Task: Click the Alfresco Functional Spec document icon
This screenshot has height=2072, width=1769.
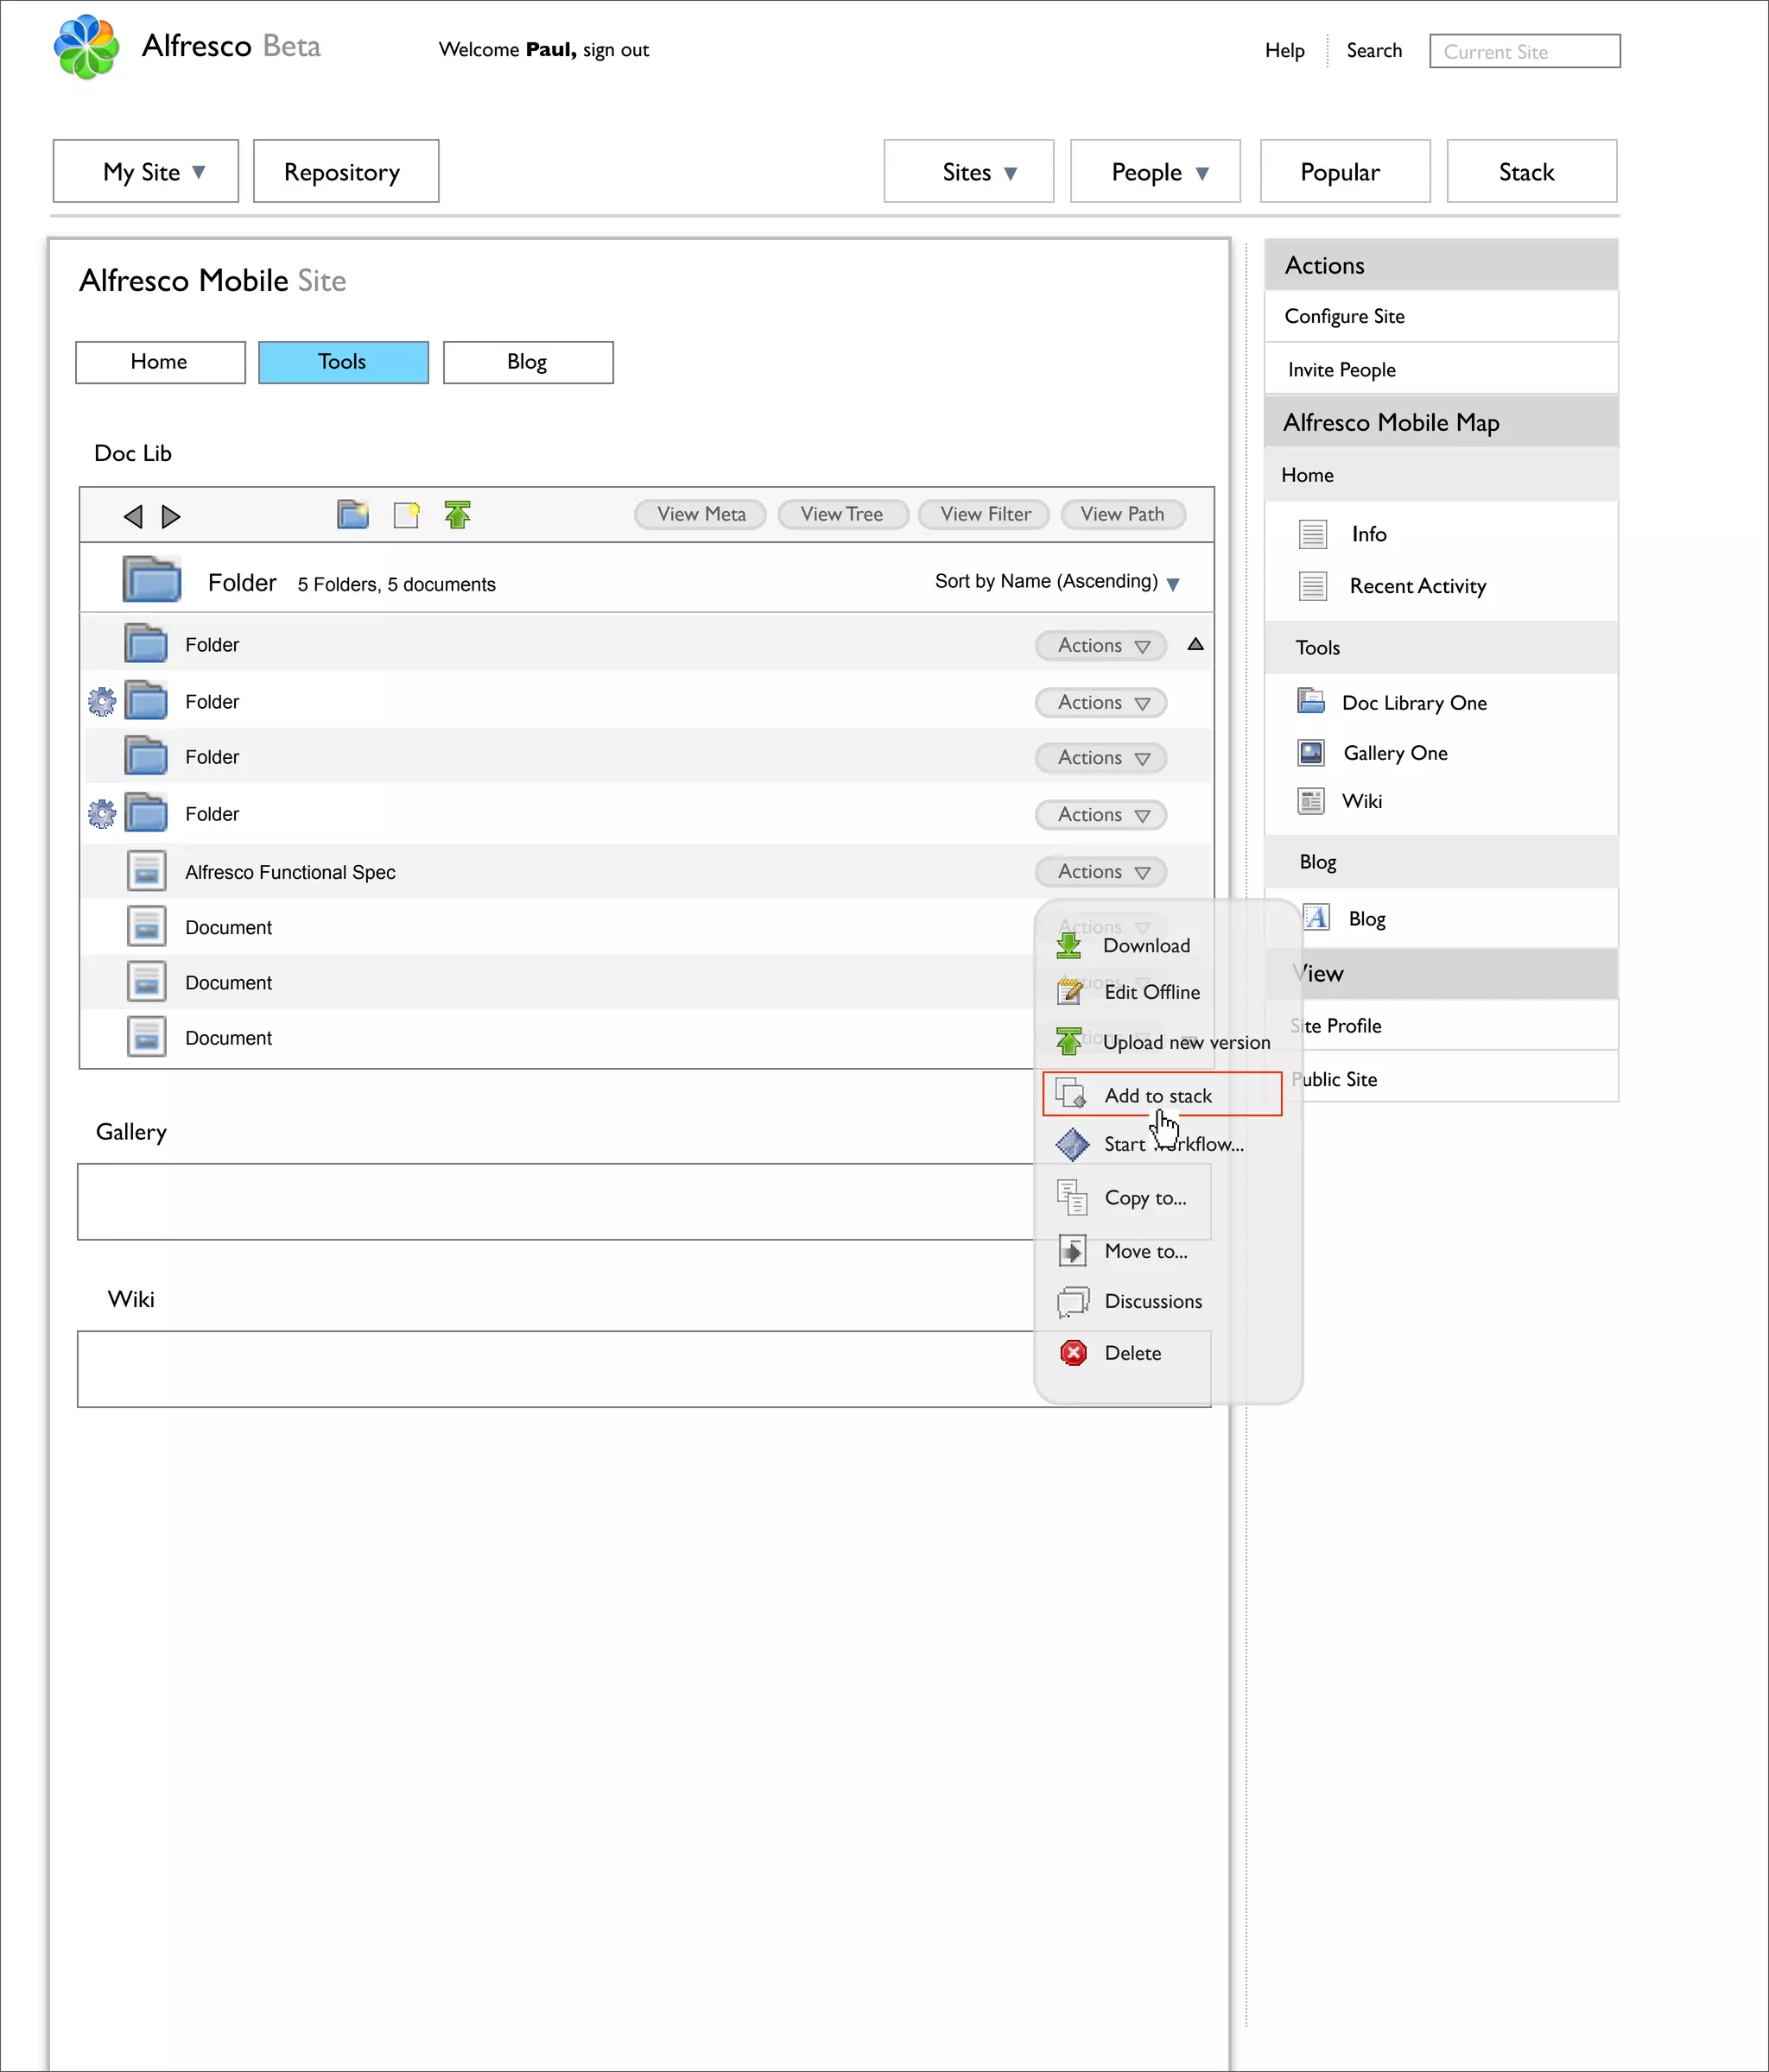Action: 146,871
